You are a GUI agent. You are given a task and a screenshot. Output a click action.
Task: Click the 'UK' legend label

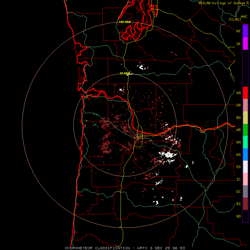click(238, 44)
